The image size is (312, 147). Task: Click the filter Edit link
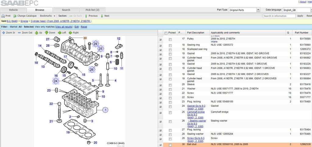point(76,27)
